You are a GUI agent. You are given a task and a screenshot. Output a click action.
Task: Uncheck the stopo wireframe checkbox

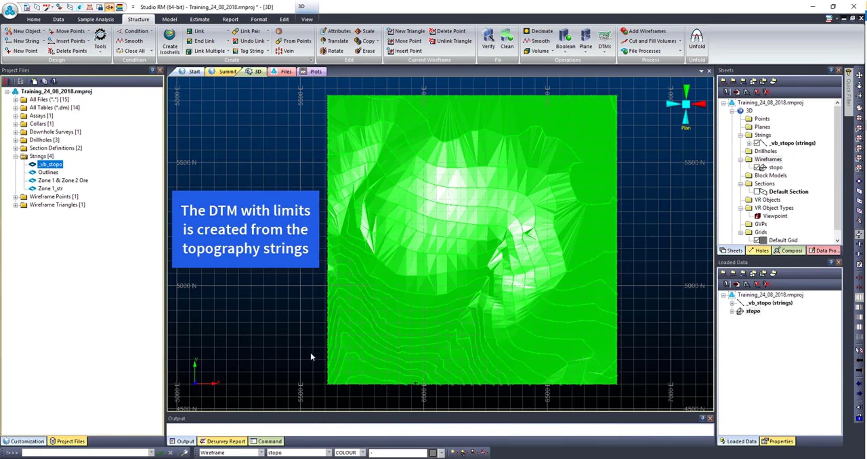click(757, 167)
